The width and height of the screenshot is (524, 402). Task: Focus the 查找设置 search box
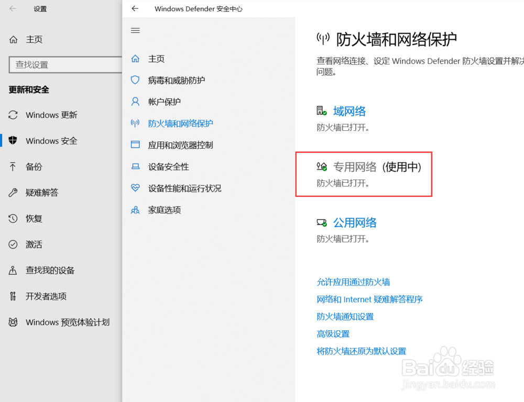click(65, 64)
